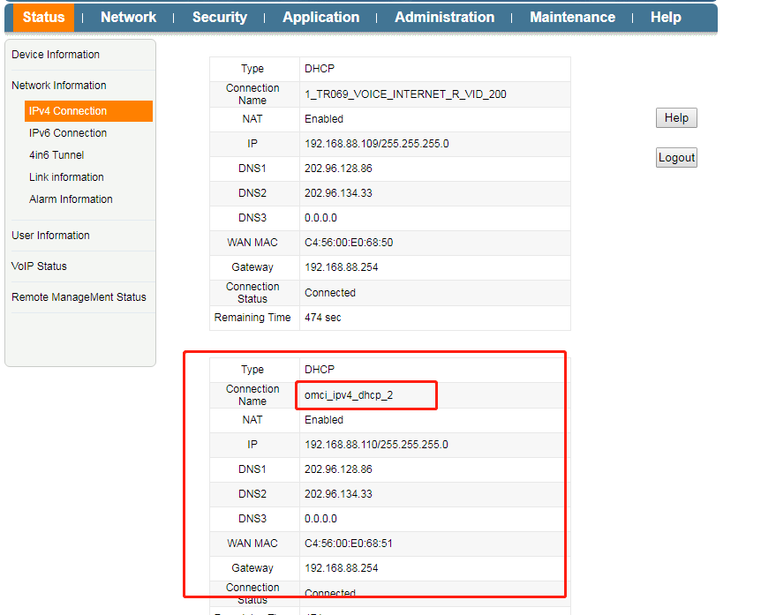Select the Application tab
The height and width of the screenshot is (615, 776).
[x=320, y=17]
